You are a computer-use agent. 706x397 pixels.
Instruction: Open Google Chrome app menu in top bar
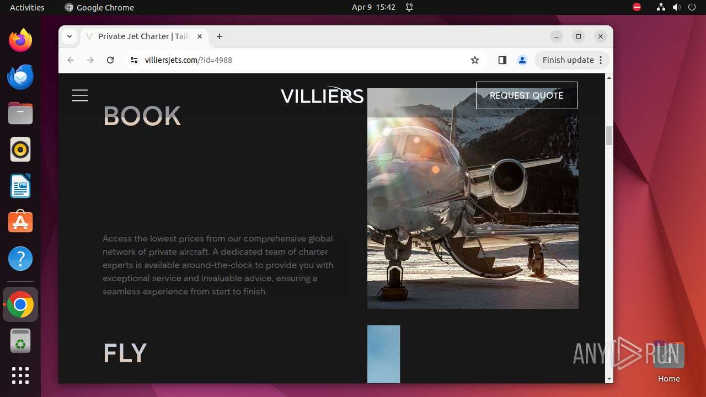[x=99, y=7]
